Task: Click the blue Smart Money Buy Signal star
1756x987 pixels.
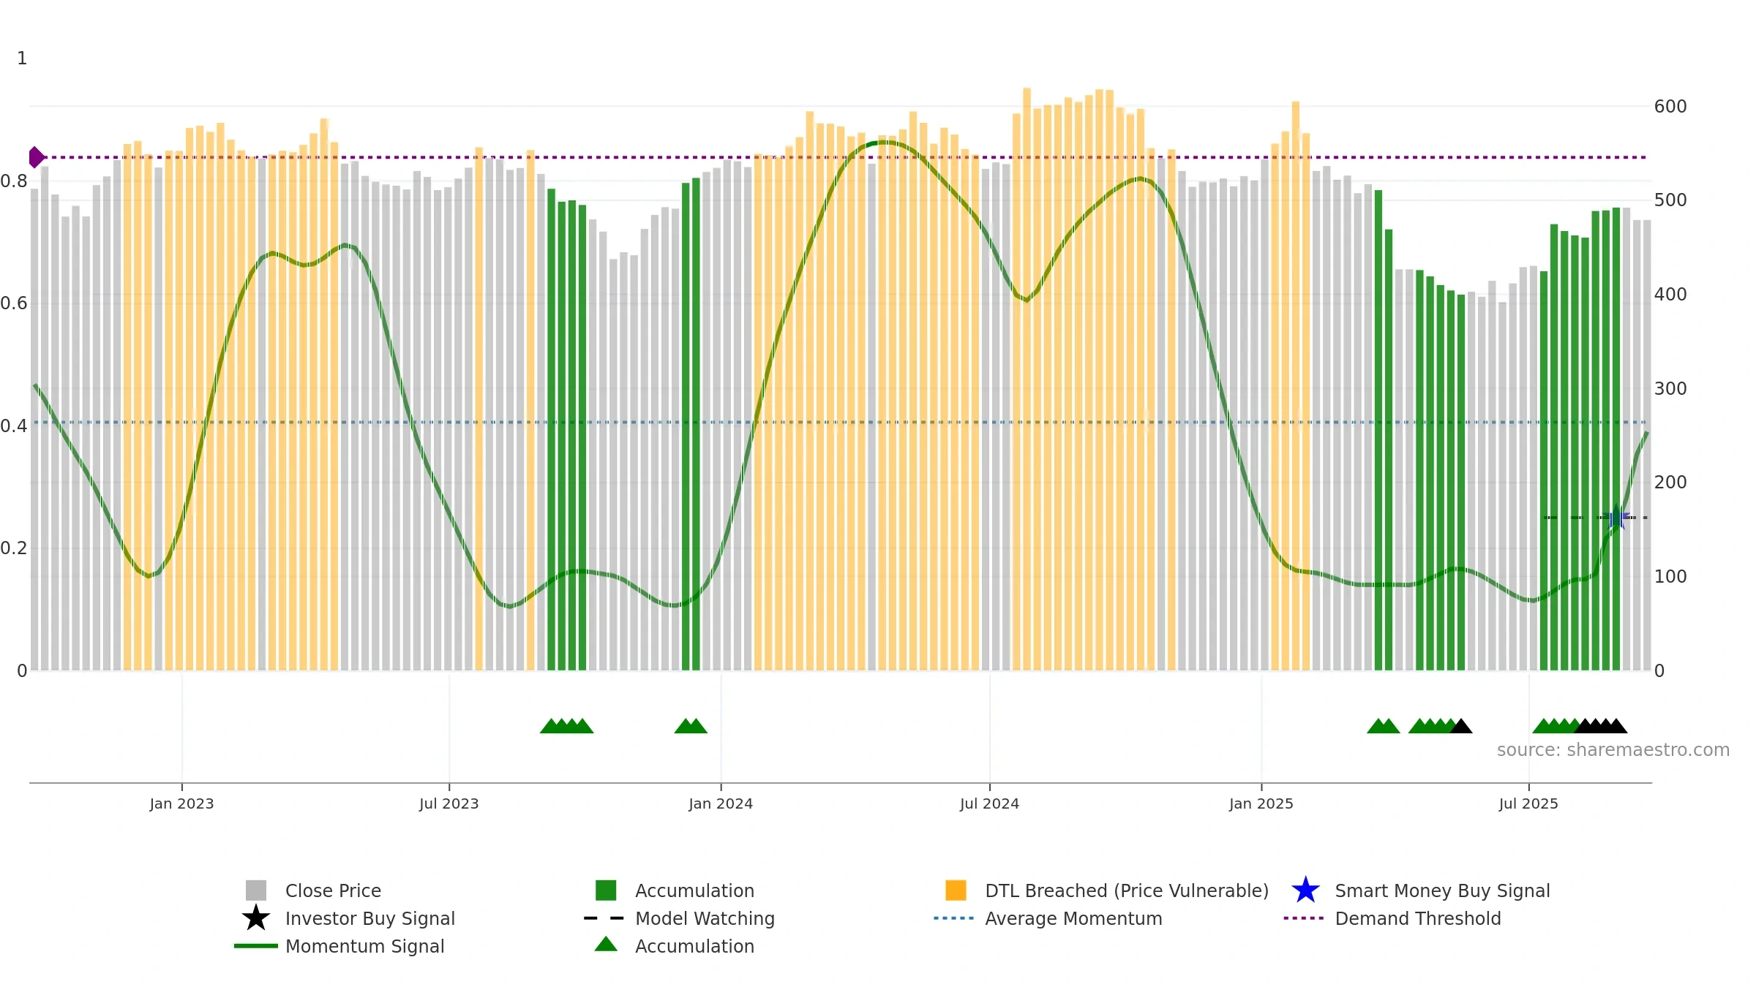Action: 1305,890
